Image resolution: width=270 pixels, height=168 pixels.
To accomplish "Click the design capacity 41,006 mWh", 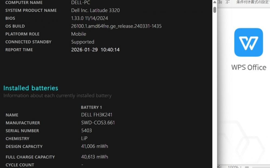I will click(94, 146).
